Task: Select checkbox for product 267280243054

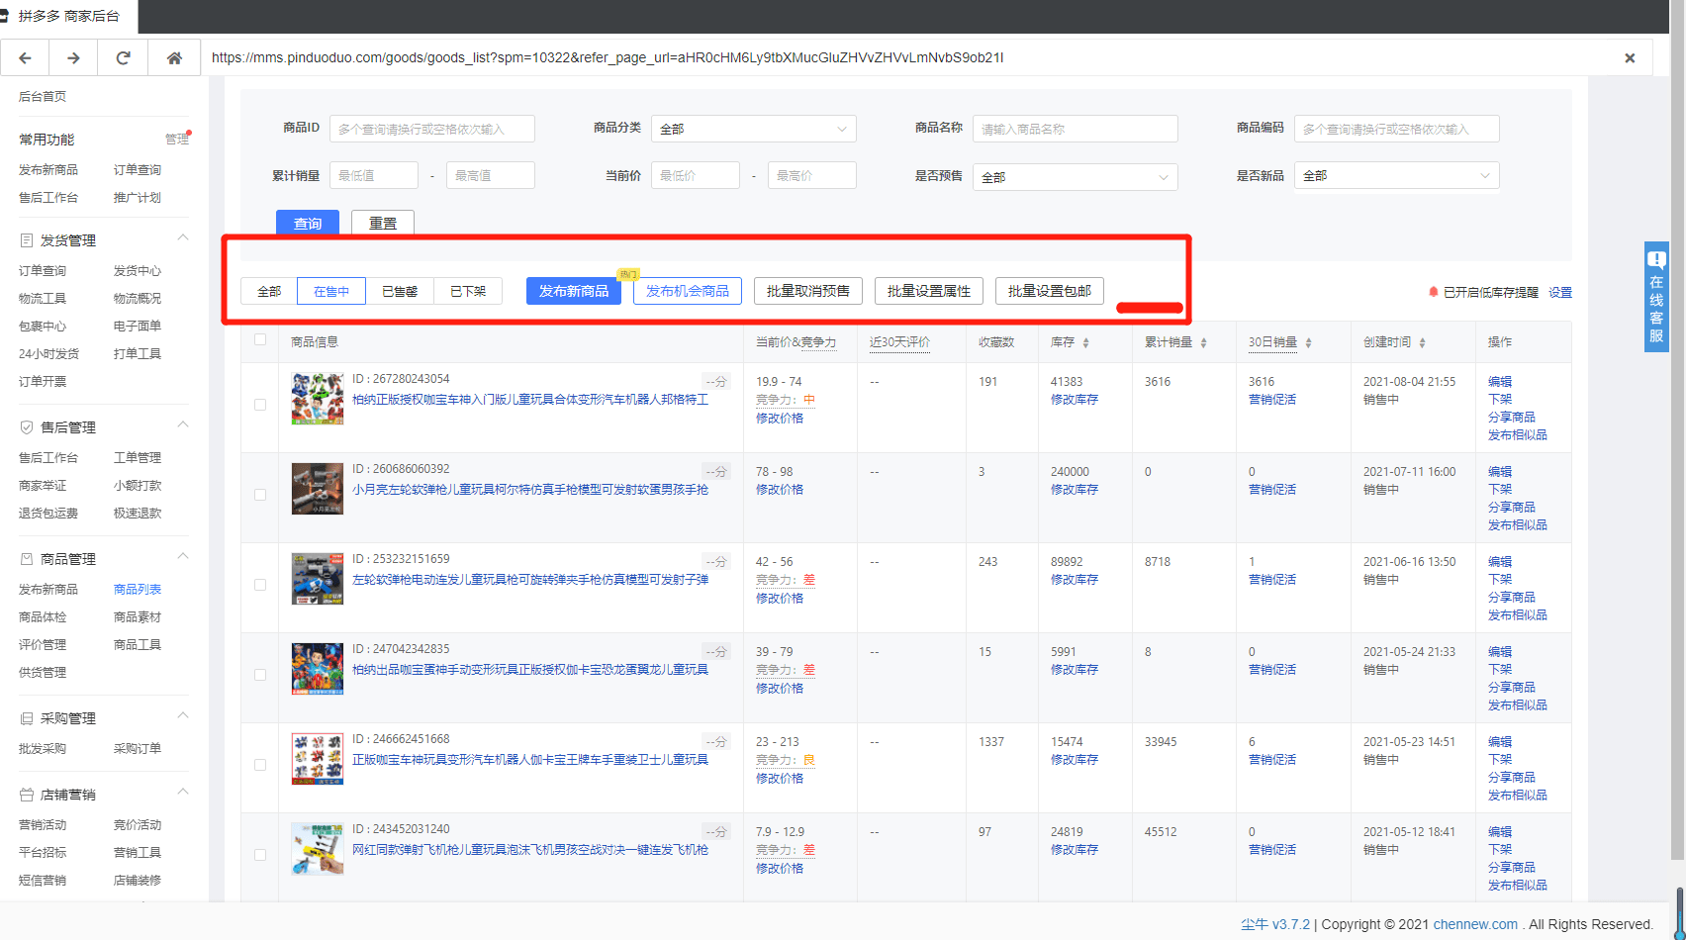Action: [x=260, y=405]
